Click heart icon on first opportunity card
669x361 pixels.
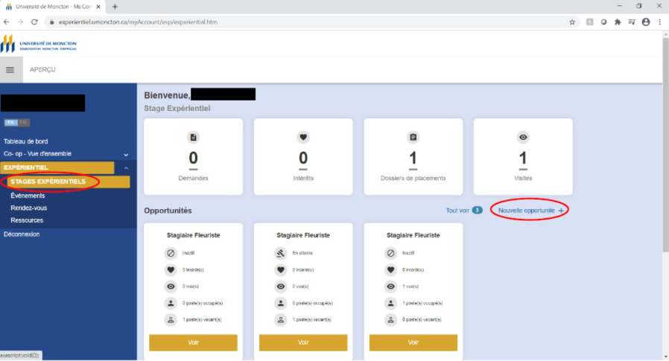[171, 269]
